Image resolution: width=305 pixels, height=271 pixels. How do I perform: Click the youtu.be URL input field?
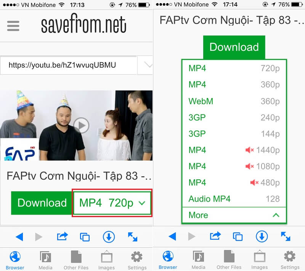69,65
